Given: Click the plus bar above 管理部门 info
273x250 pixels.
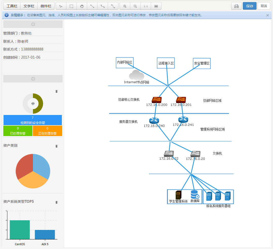Looking at the screenshot, I should tap(33, 24).
